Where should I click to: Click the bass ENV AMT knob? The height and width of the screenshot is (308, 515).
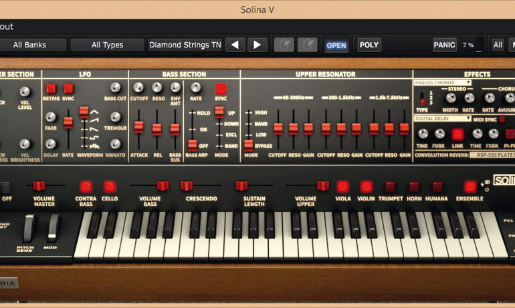tap(175, 88)
